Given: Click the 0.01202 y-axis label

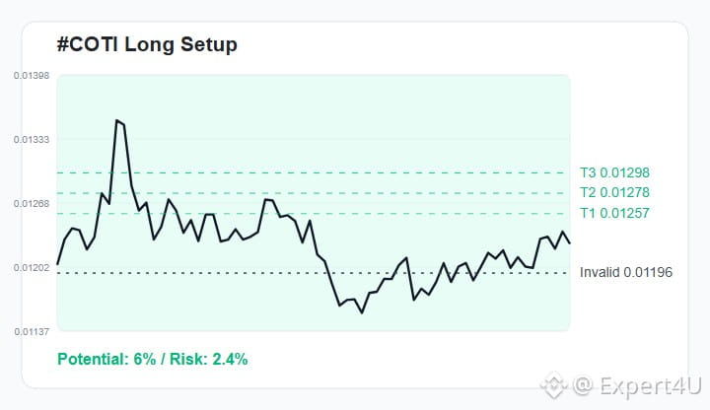Looking at the screenshot, I should 32,268.
